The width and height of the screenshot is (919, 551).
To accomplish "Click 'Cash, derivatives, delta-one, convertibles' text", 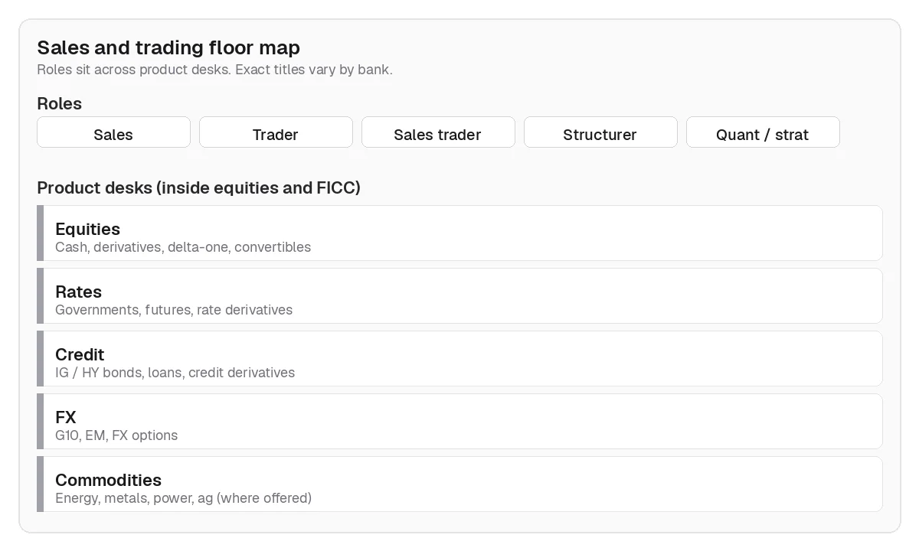I will coord(183,247).
